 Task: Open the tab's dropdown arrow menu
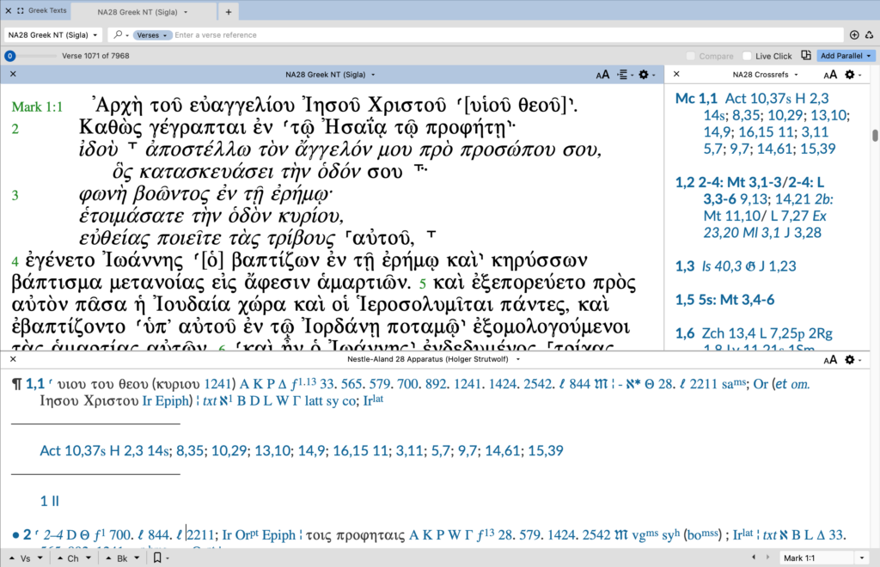[186, 12]
